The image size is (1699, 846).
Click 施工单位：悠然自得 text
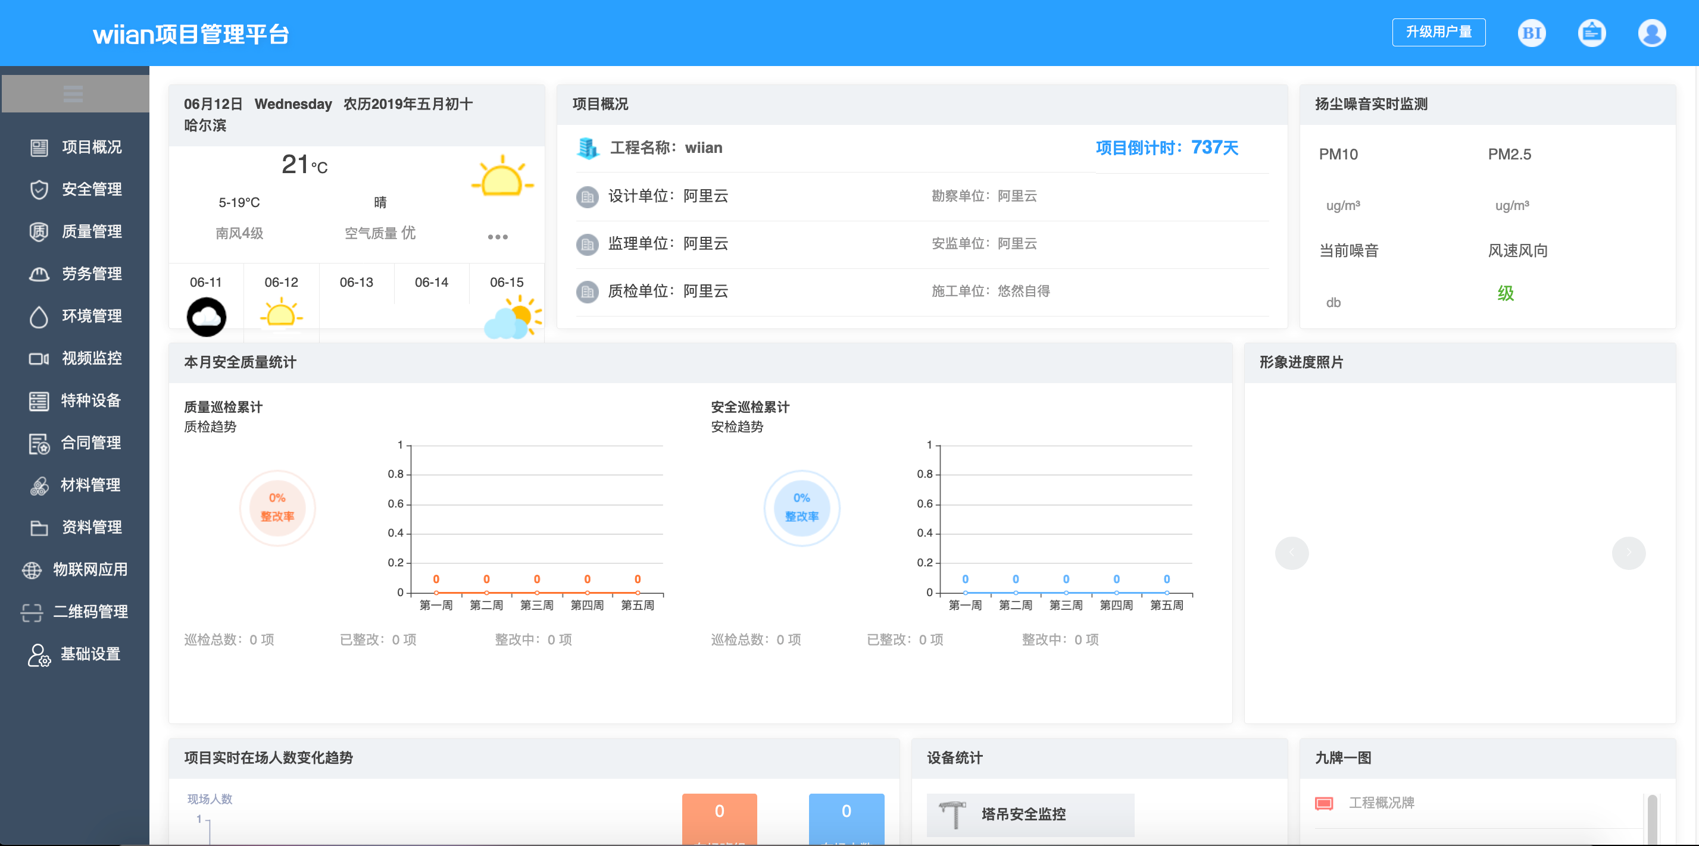click(991, 291)
